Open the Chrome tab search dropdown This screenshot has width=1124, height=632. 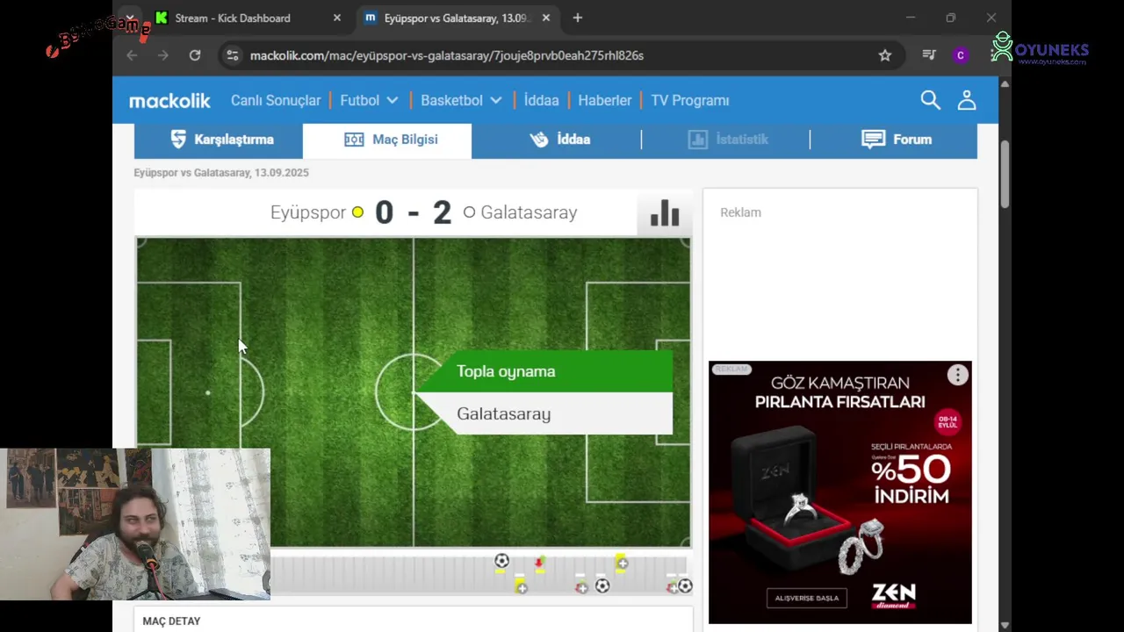(129, 18)
